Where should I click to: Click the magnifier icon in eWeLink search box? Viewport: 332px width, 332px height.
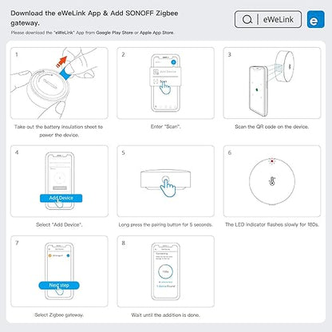click(x=247, y=19)
